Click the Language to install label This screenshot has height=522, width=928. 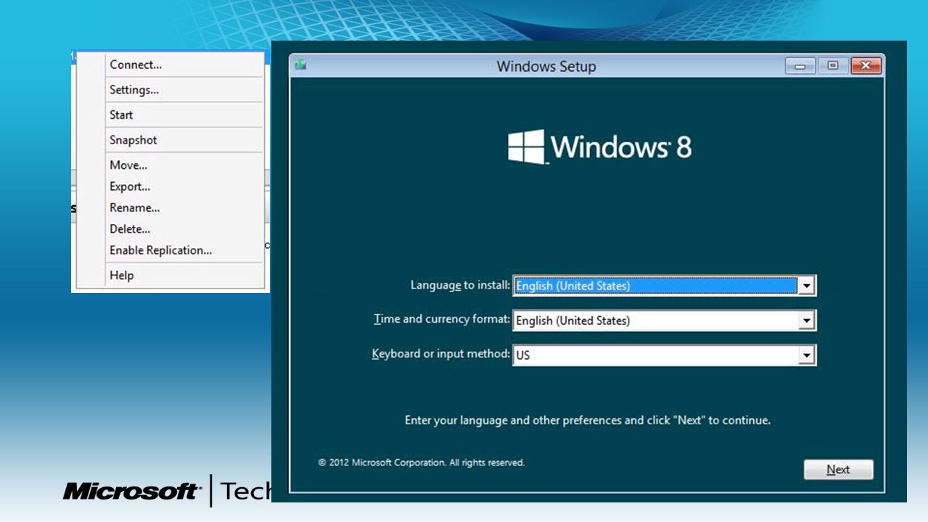tap(460, 285)
